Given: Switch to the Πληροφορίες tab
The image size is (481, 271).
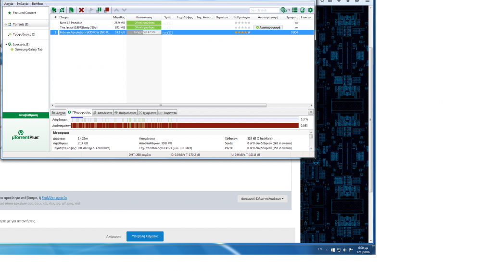Looking at the screenshot, I should (x=79, y=112).
